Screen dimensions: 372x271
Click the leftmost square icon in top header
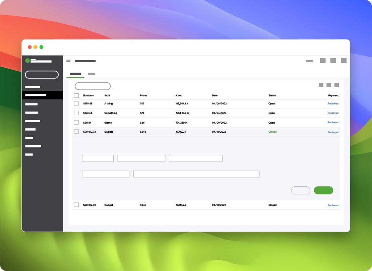[323, 60]
